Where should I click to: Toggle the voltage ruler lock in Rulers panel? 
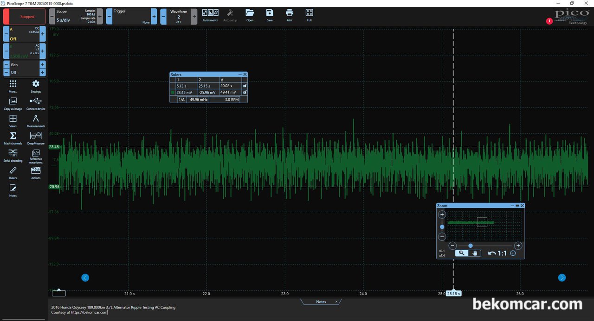click(245, 92)
